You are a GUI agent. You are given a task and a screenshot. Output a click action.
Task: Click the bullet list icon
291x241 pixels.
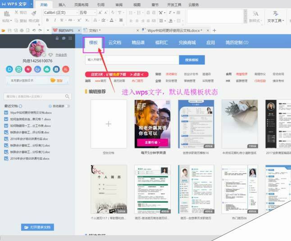[131, 13]
